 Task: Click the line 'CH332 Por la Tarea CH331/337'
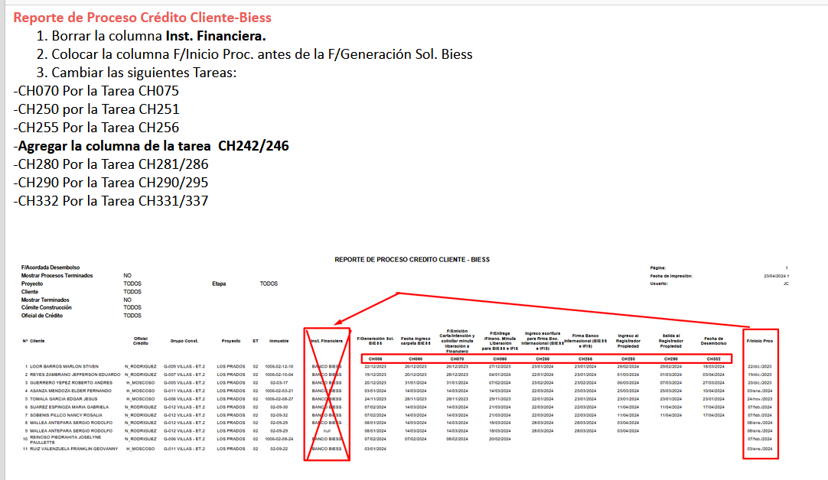tap(110, 201)
